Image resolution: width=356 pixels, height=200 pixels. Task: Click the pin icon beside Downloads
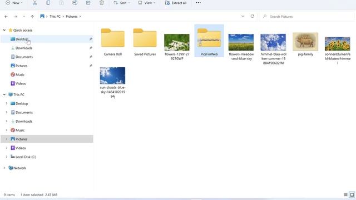click(91, 48)
